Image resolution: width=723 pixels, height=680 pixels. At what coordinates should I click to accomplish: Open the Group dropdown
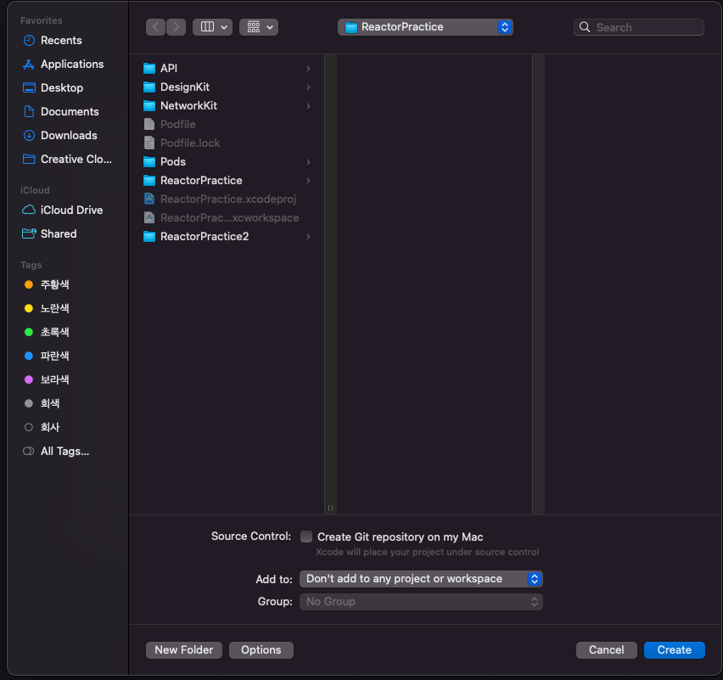pyautogui.click(x=421, y=602)
